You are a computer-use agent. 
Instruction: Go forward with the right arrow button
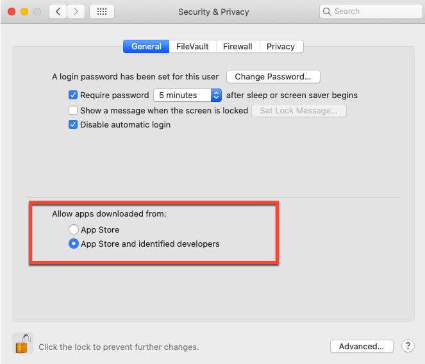[76, 12]
